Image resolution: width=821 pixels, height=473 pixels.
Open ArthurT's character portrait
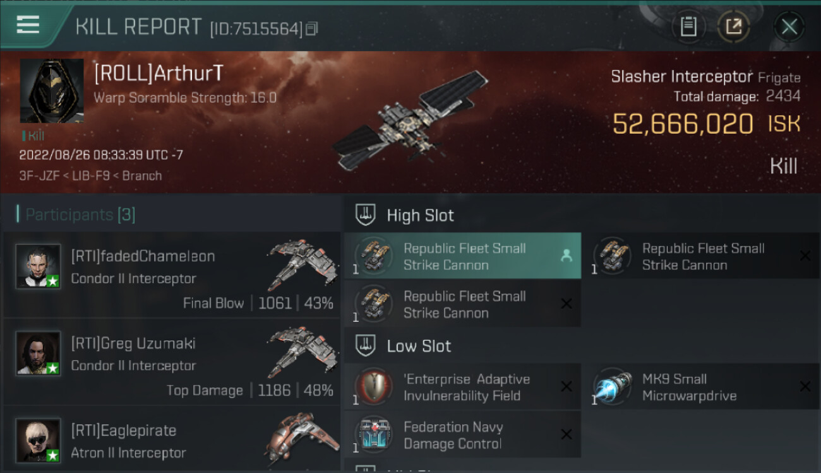(52, 91)
